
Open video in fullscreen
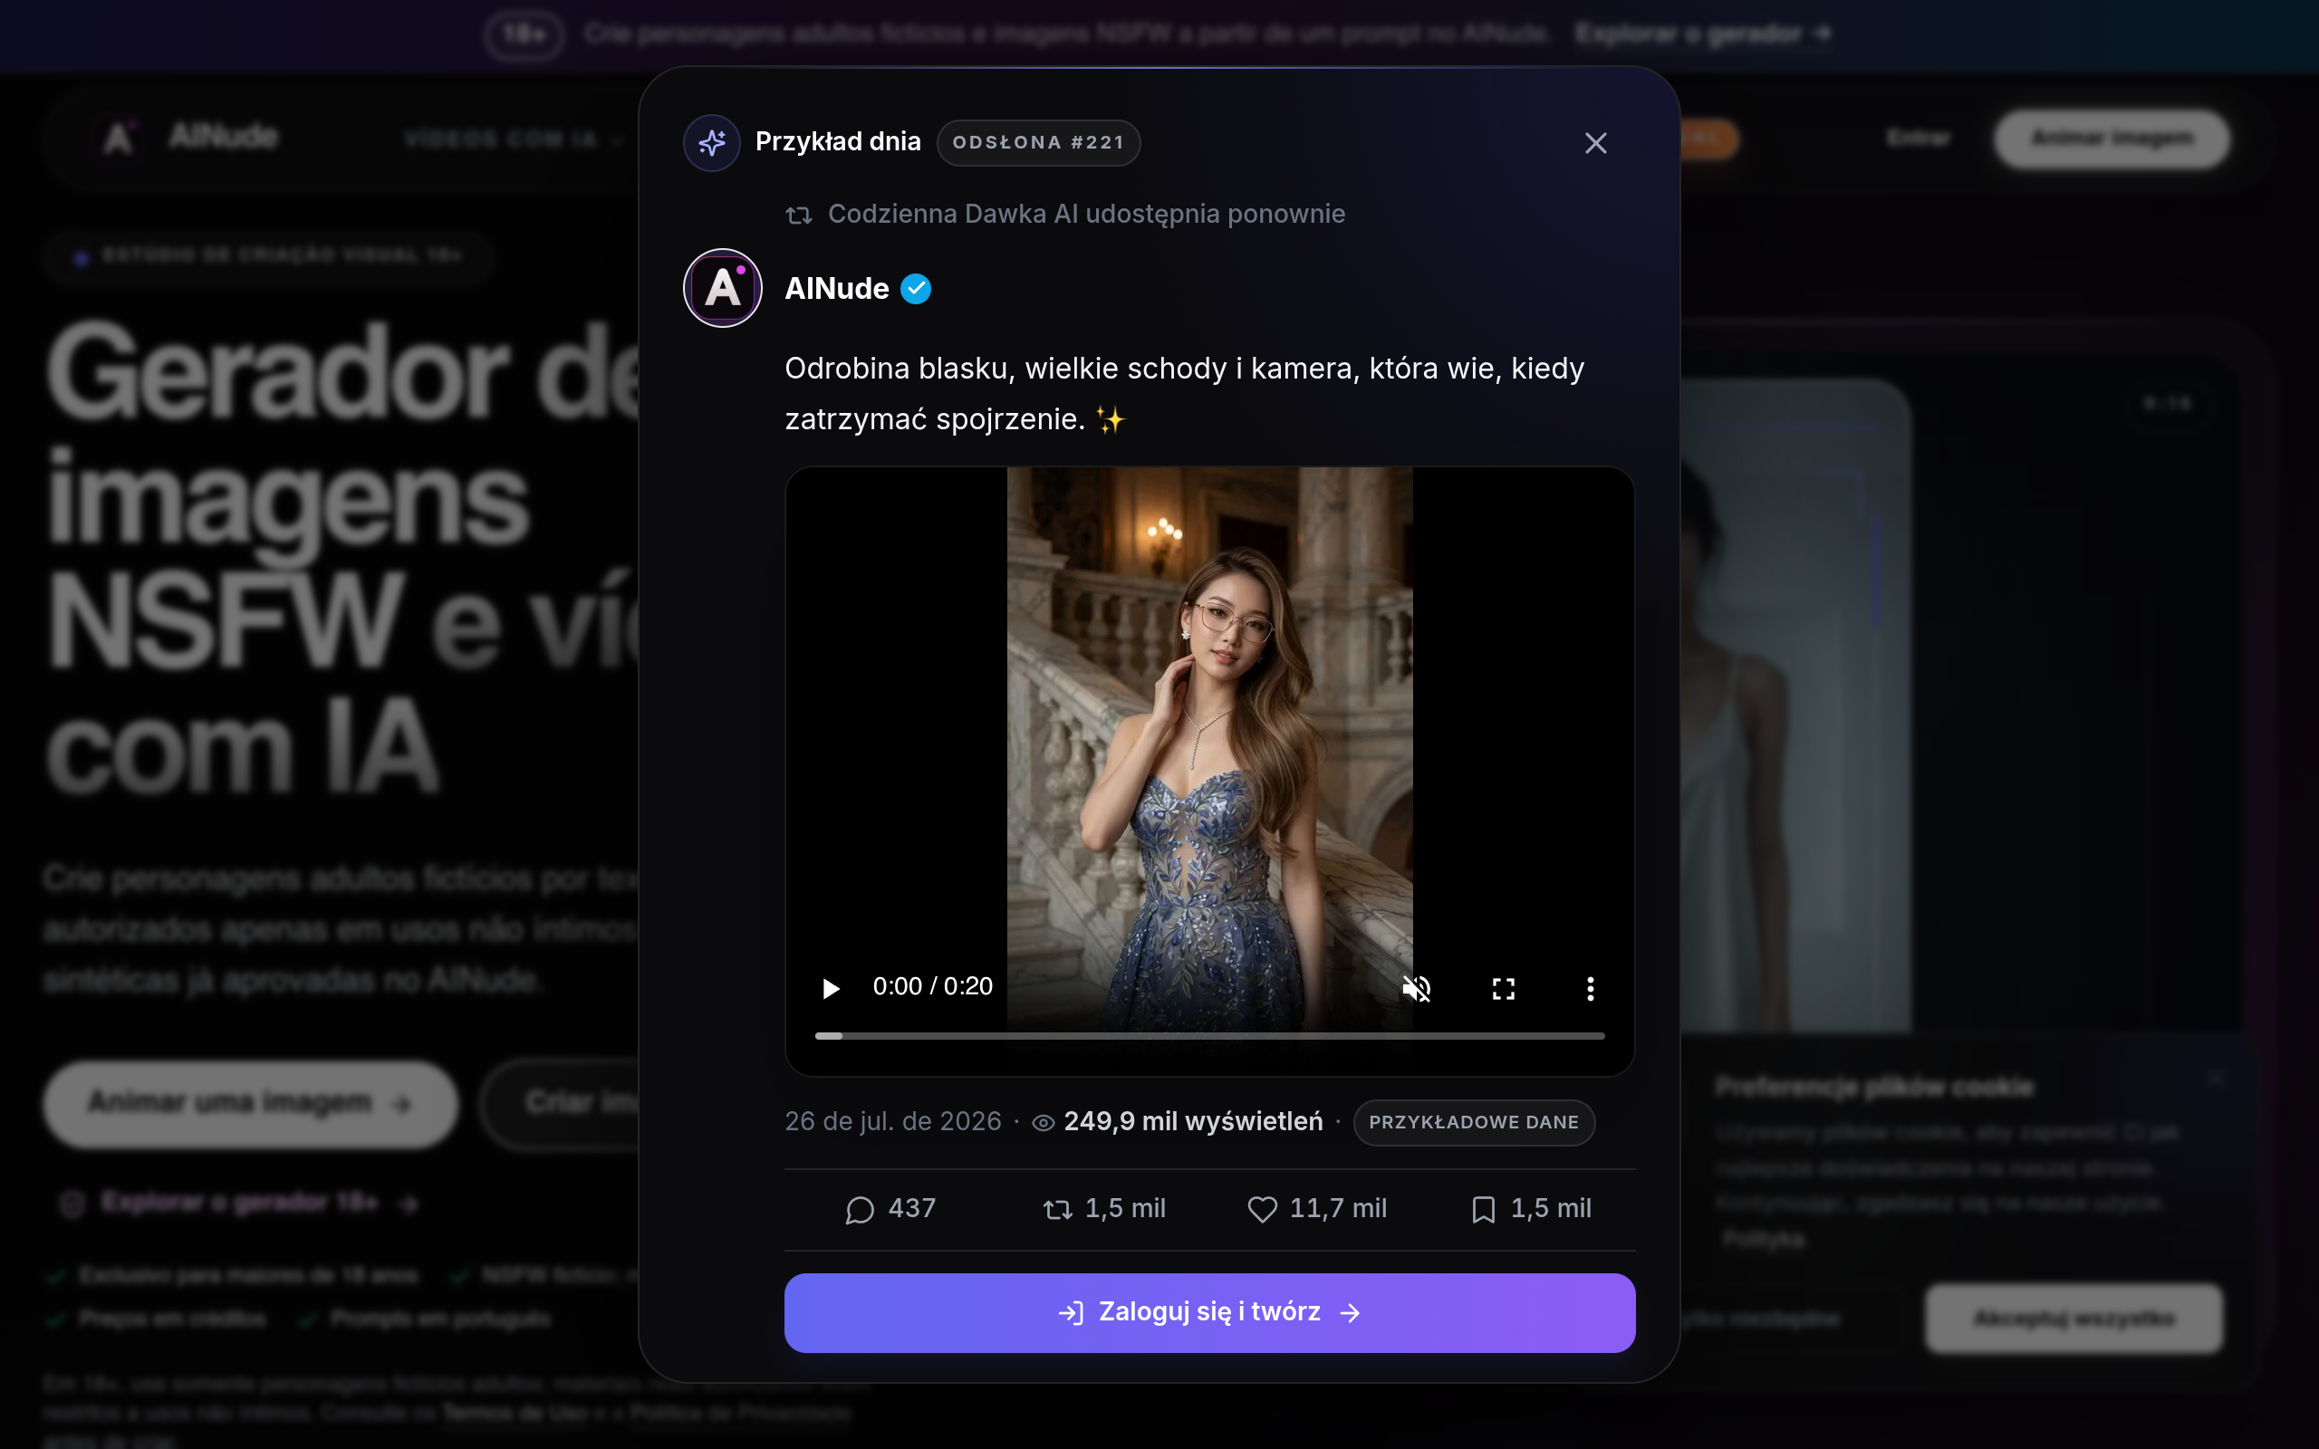[1504, 988]
